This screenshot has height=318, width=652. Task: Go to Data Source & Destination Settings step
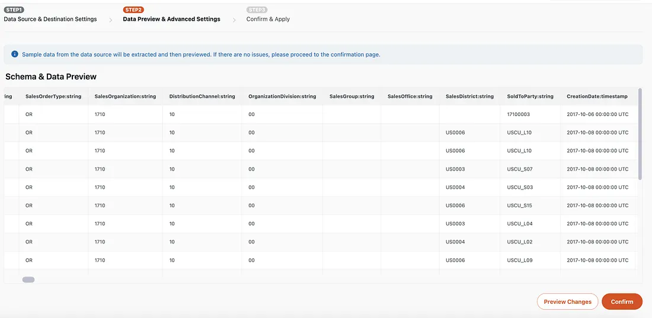point(50,19)
